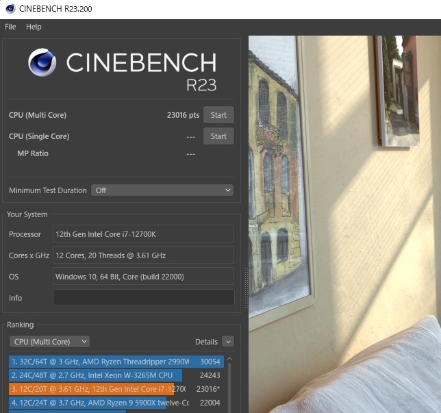
Task: Select the orange i7-12700K ranking row
Action: [x=116, y=389]
